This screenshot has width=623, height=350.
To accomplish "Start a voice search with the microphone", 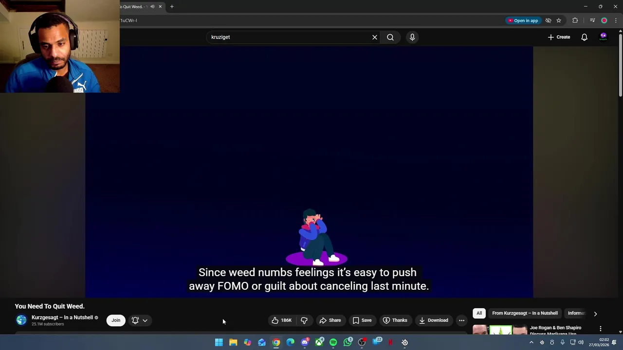I will (412, 37).
